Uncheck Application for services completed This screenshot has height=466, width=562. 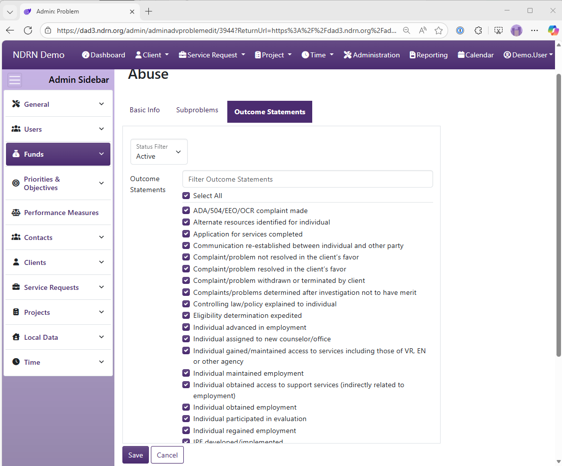click(x=186, y=234)
